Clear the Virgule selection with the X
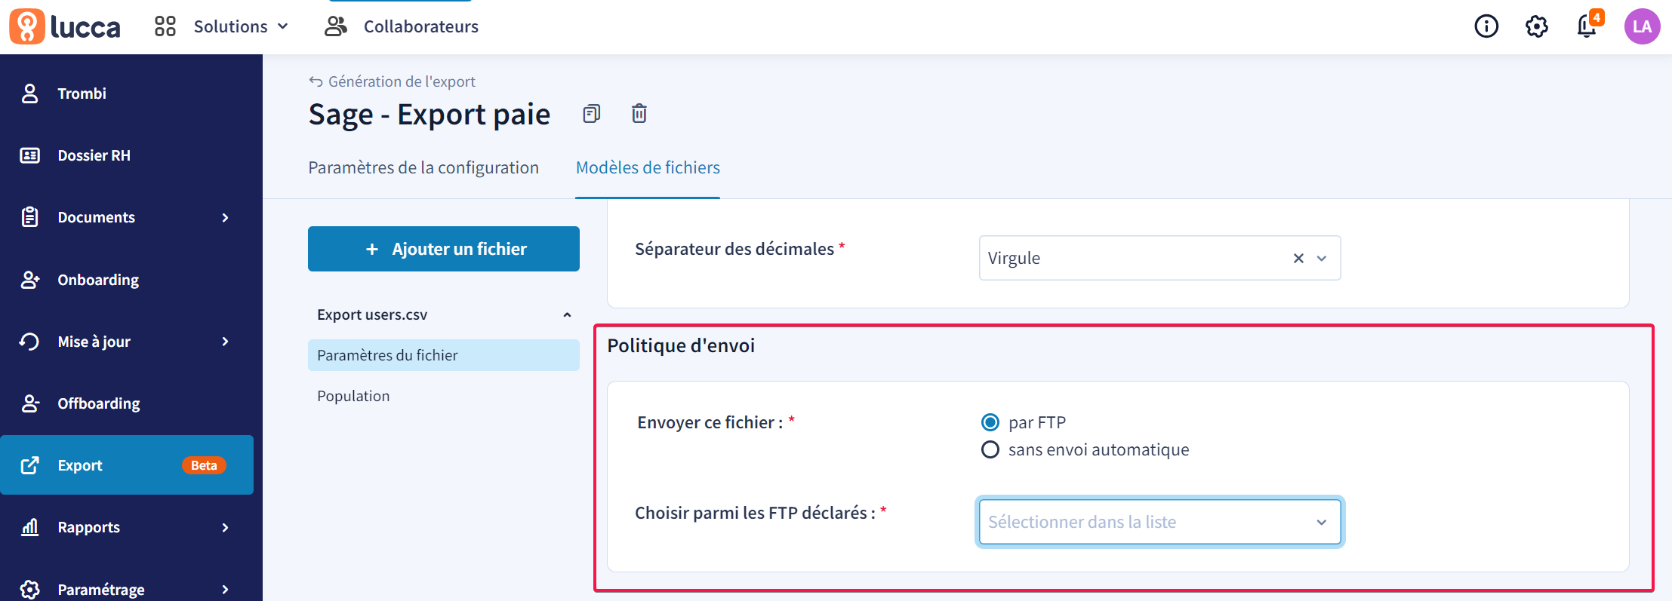Viewport: 1672px width, 601px height. tap(1298, 258)
